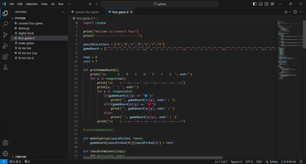Open the Explorer view in activity bar
Viewport: 306px width, 164px height.
5,13
